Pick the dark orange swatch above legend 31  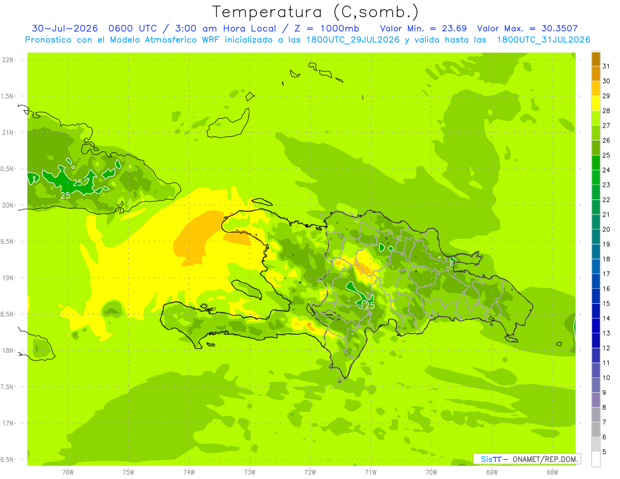click(596, 59)
